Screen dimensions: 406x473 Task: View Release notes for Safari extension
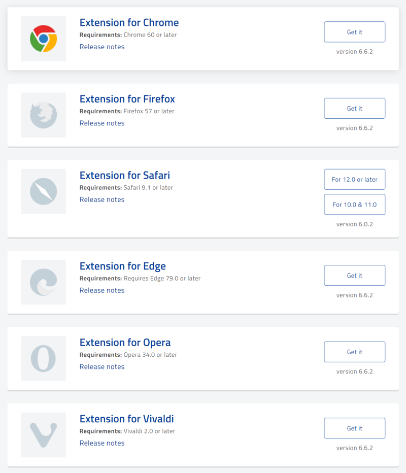(x=102, y=199)
